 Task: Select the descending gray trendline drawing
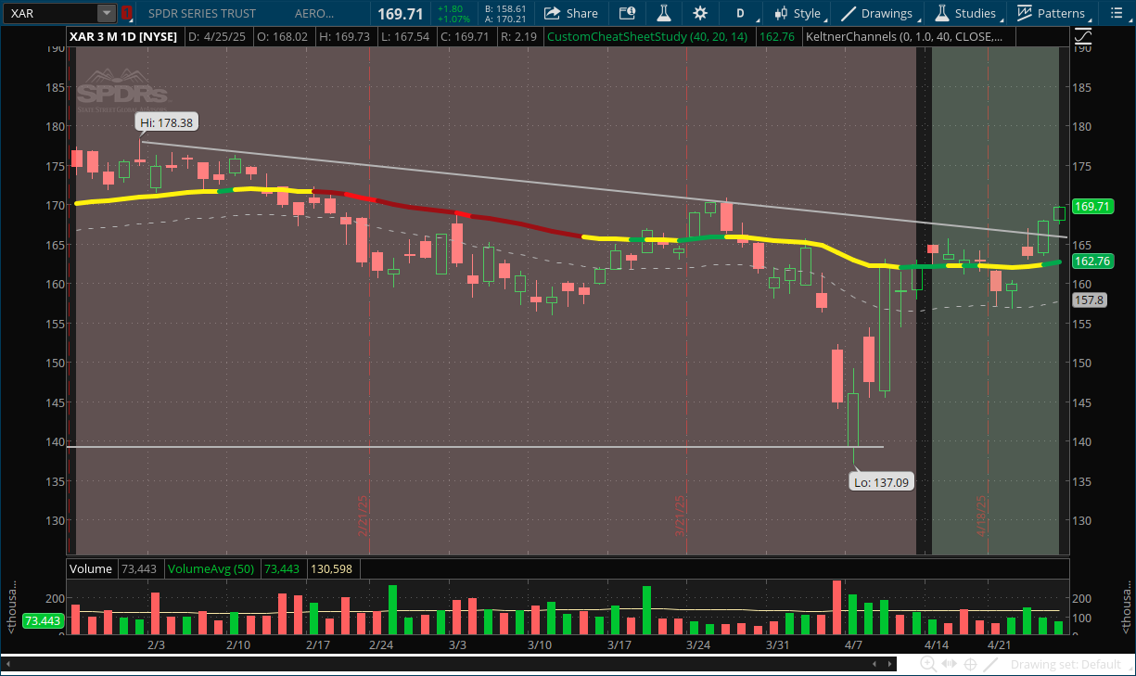pyautogui.click(x=603, y=189)
